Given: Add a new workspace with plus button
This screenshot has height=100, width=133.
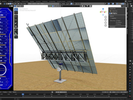Looking at the screenshot, I should point(73,1).
